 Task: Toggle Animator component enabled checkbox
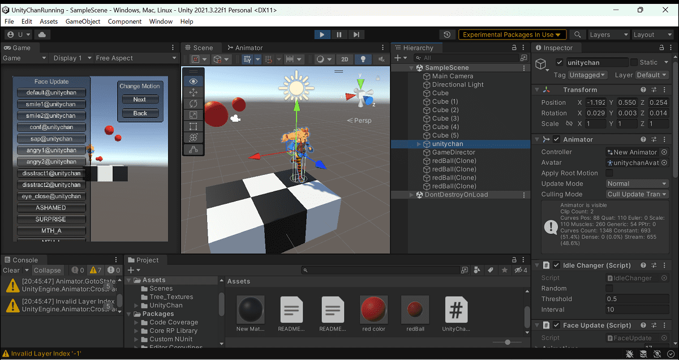point(557,139)
